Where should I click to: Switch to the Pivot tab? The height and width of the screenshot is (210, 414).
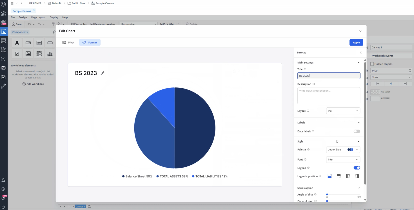[x=68, y=42]
